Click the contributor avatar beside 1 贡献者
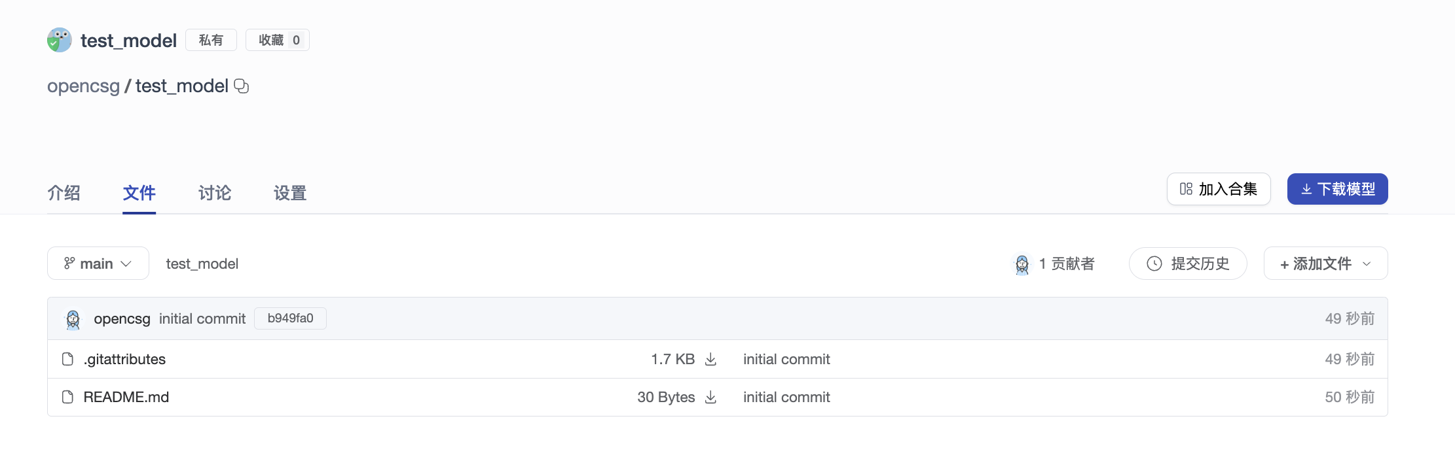This screenshot has height=476, width=1455. click(x=1022, y=264)
